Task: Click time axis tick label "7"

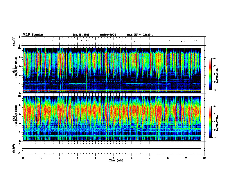Action: coord(150,158)
